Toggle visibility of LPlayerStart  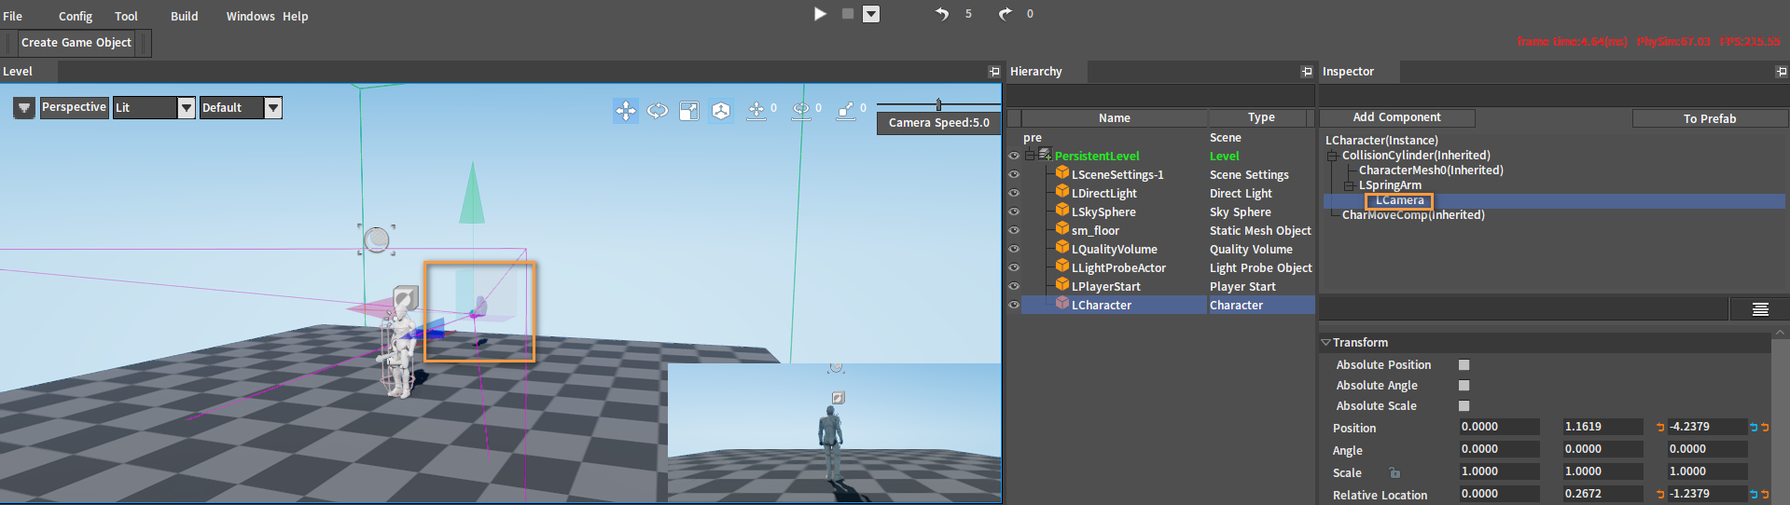pyautogui.click(x=1014, y=286)
